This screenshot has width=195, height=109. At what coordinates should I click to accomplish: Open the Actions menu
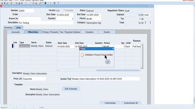click(x=28, y=1)
